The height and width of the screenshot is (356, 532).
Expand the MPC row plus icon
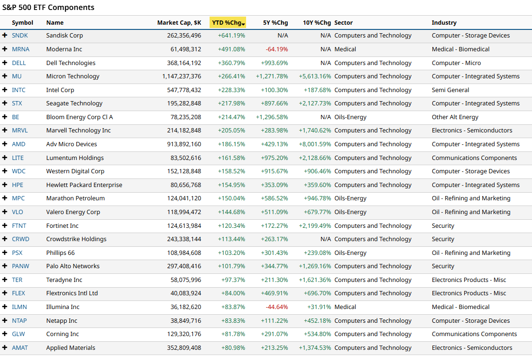click(x=5, y=198)
